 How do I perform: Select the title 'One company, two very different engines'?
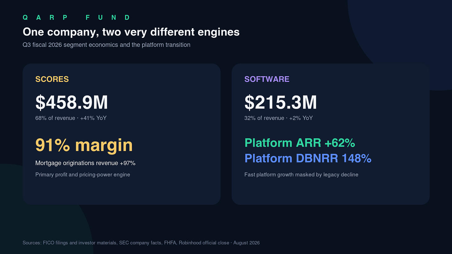131,32
